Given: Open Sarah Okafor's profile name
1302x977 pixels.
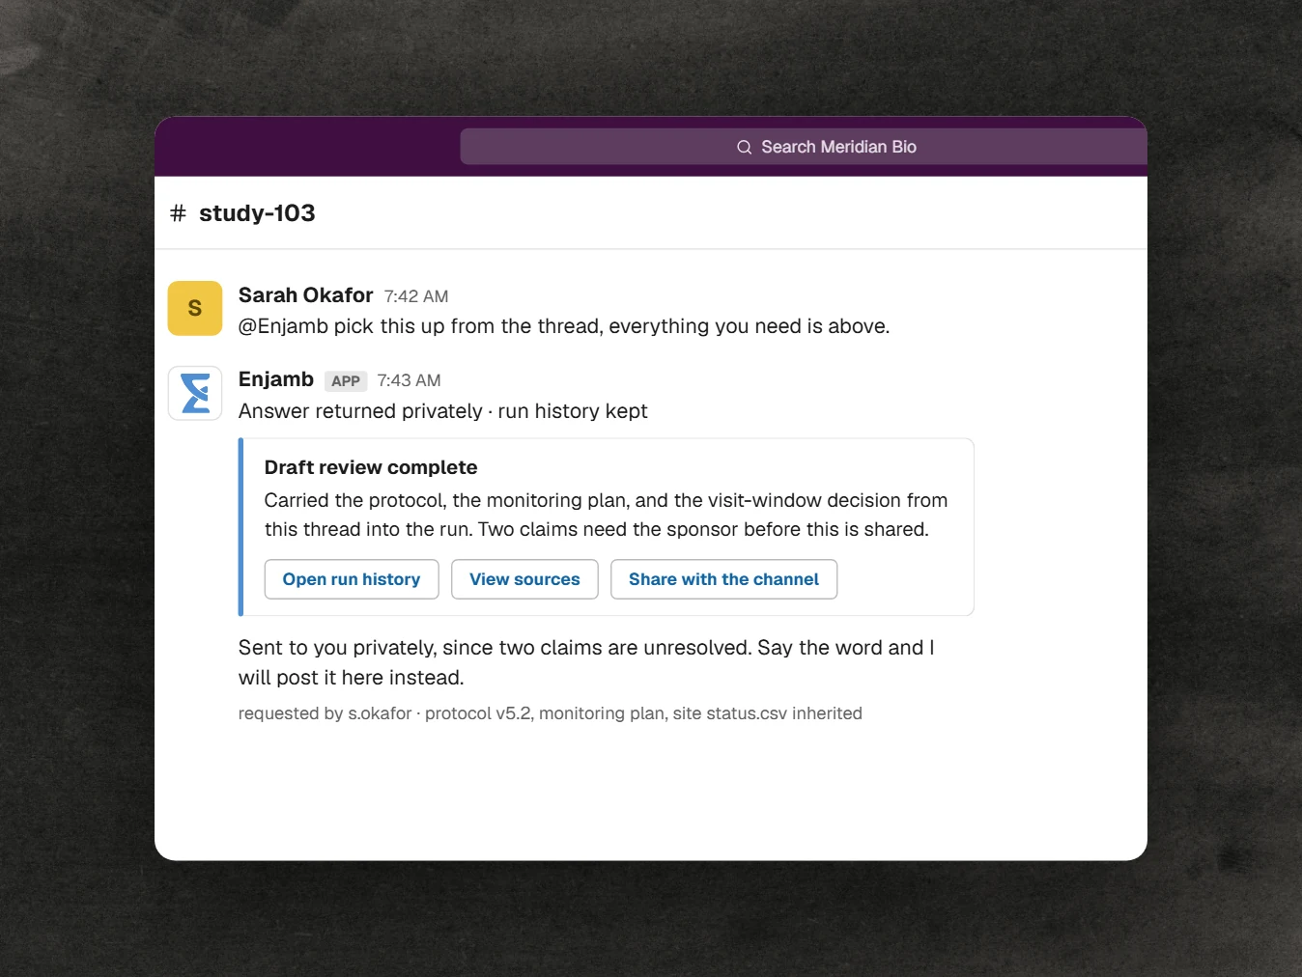Looking at the screenshot, I should click(x=305, y=295).
